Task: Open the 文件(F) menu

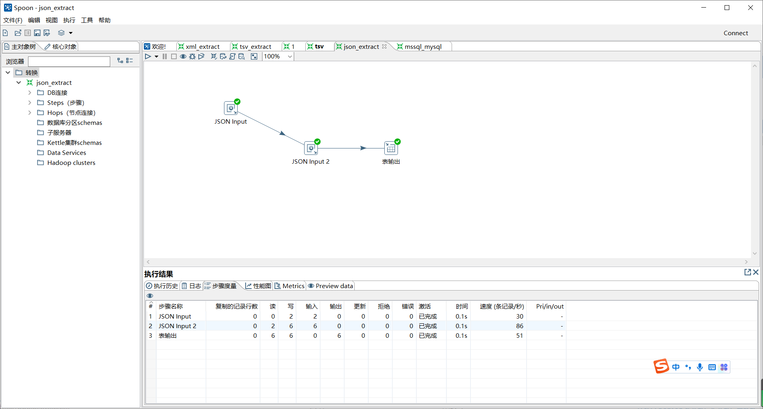Action: [13, 20]
